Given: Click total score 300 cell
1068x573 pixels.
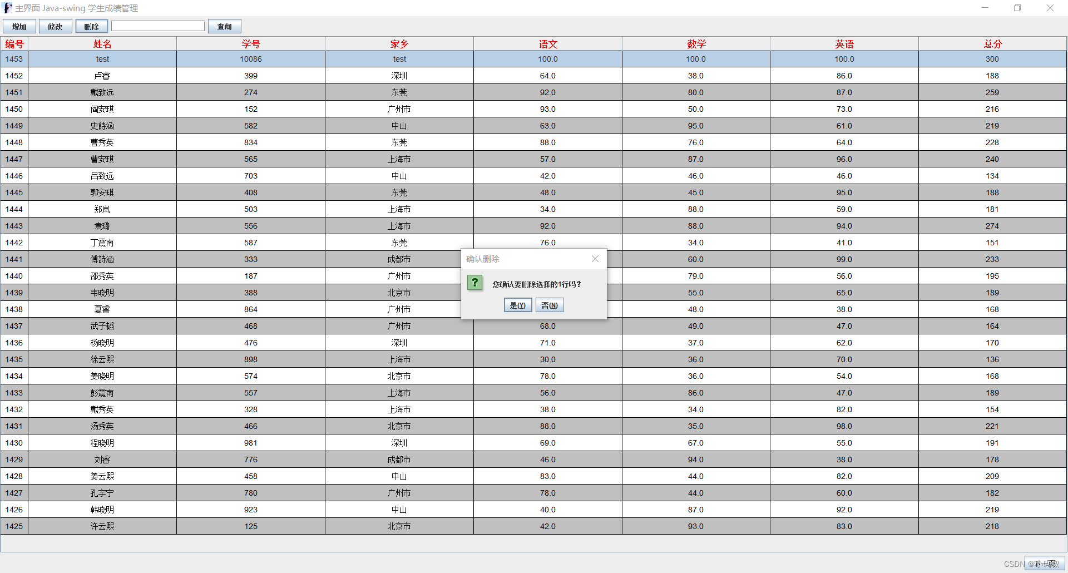Looking at the screenshot, I should [x=993, y=59].
